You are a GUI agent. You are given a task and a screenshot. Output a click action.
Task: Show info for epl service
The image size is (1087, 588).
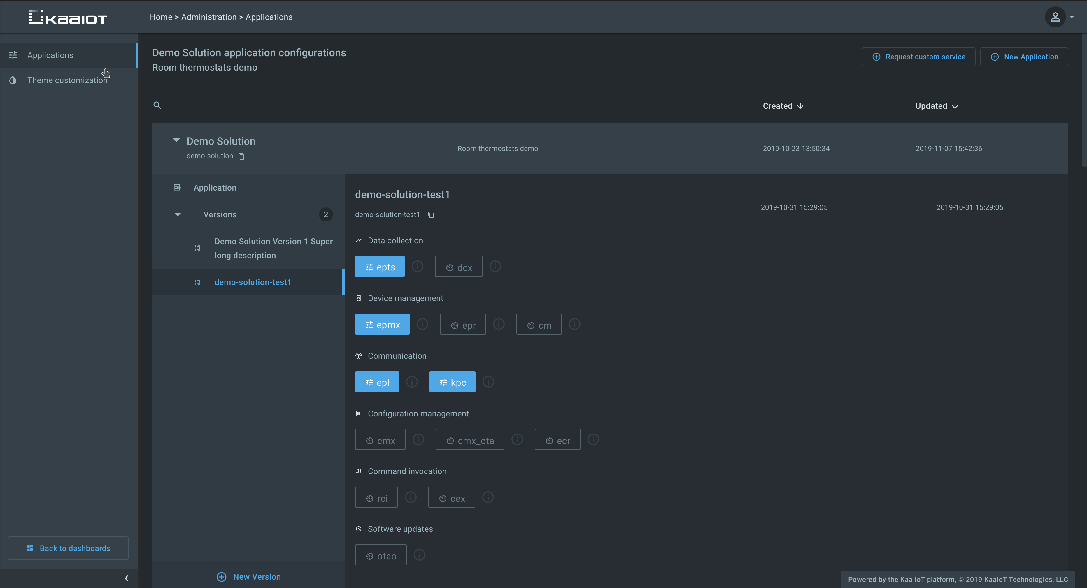pos(412,382)
